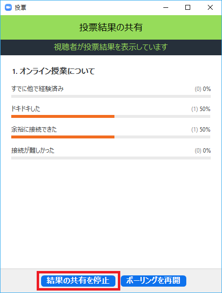Click the ドキドキした orange progress bar
The height and width of the screenshot is (293, 222).
[x=63, y=116]
